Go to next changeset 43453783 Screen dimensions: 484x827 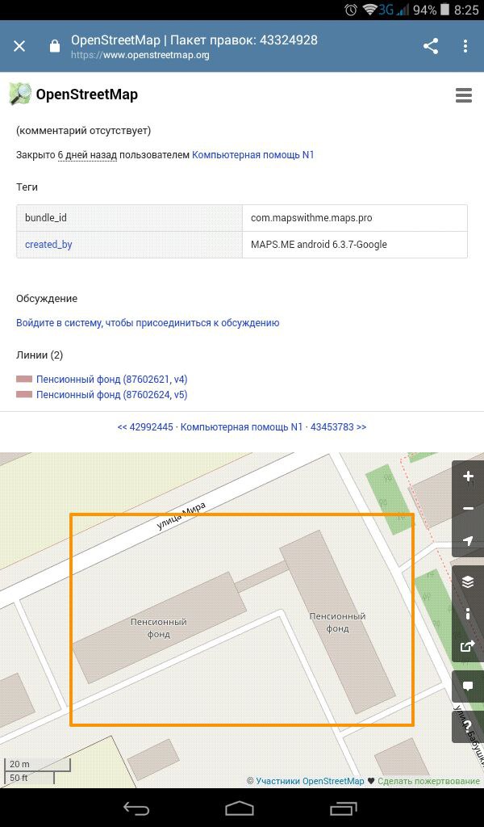coord(338,426)
